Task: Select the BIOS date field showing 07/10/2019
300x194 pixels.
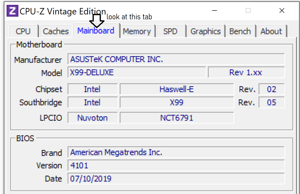Action: pos(176,178)
